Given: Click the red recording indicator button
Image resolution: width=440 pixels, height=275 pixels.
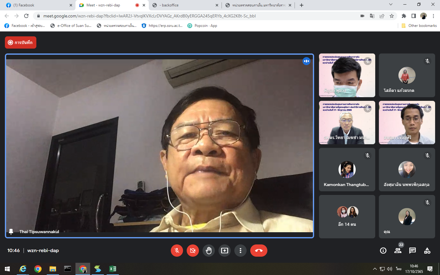Looking at the screenshot, I should point(20,42).
